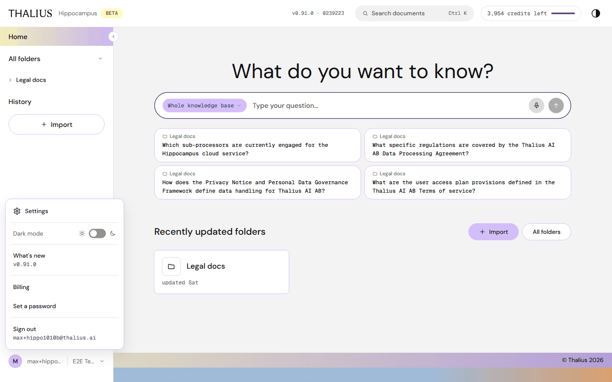The height and width of the screenshot is (382, 612).
Task: Click the sidebar Import button
Action: 57,124
